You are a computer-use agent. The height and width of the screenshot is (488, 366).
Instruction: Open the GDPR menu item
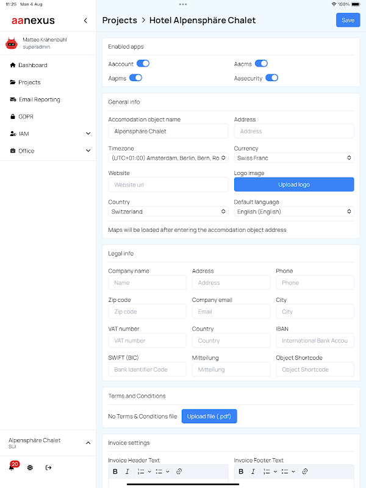26,117
